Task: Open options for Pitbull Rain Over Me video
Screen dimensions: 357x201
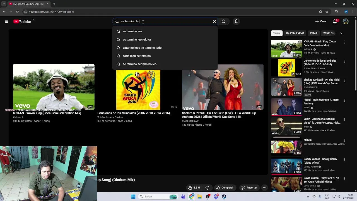Action: click(344, 100)
